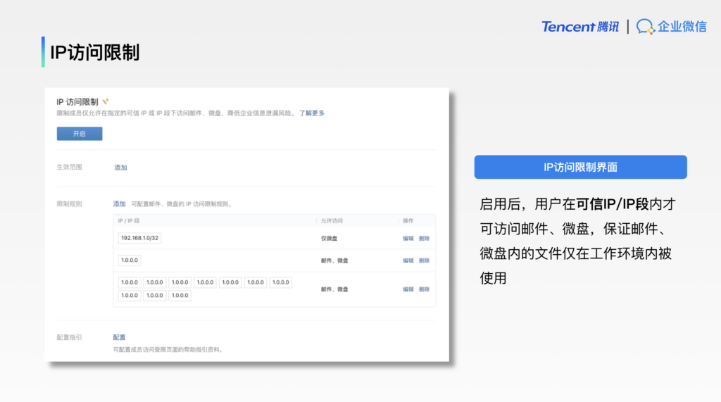Click 添加 next to 生效范围

click(120, 168)
